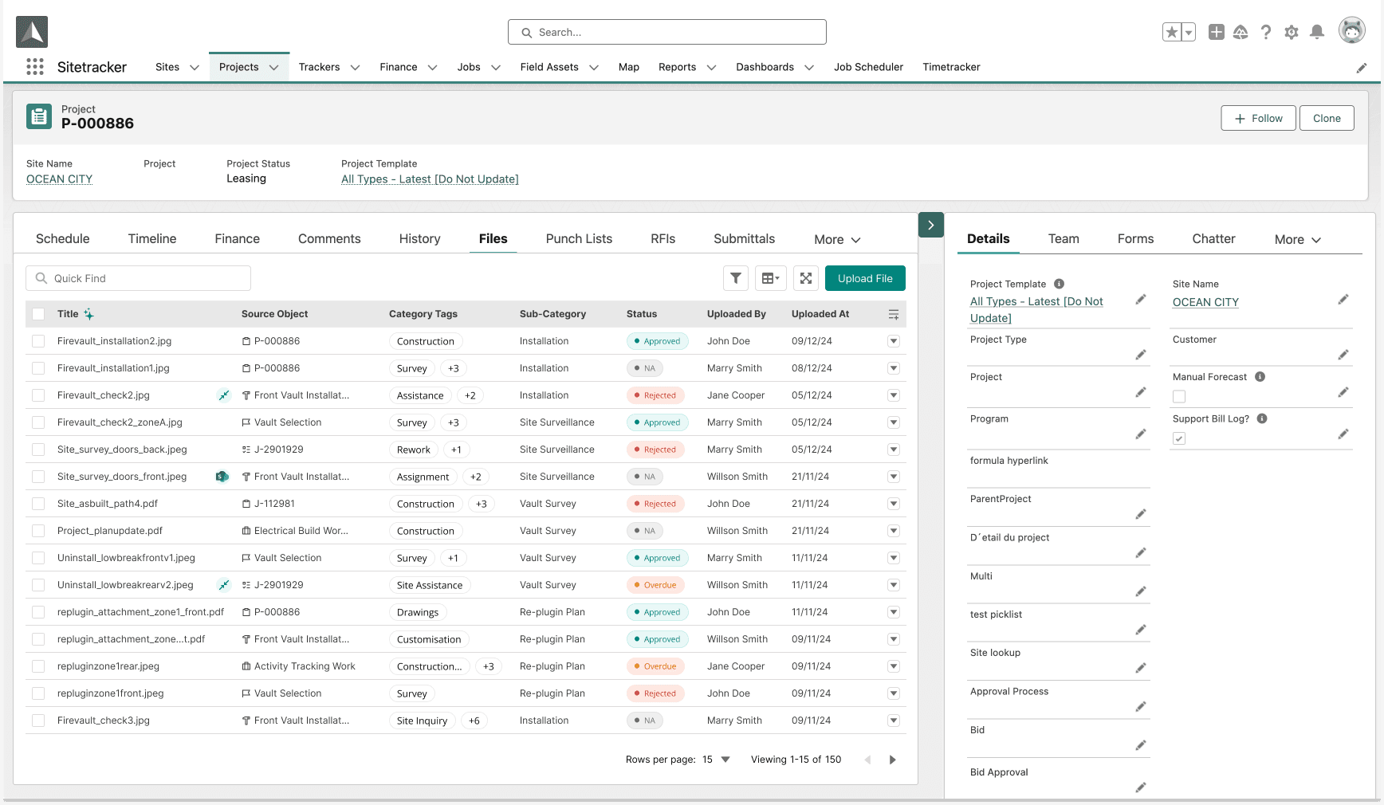Image resolution: width=1384 pixels, height=805 pixels.
Task: Open the app launcher grid icon
Action: [34, 67]
